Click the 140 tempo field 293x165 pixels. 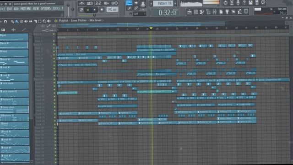112,9
